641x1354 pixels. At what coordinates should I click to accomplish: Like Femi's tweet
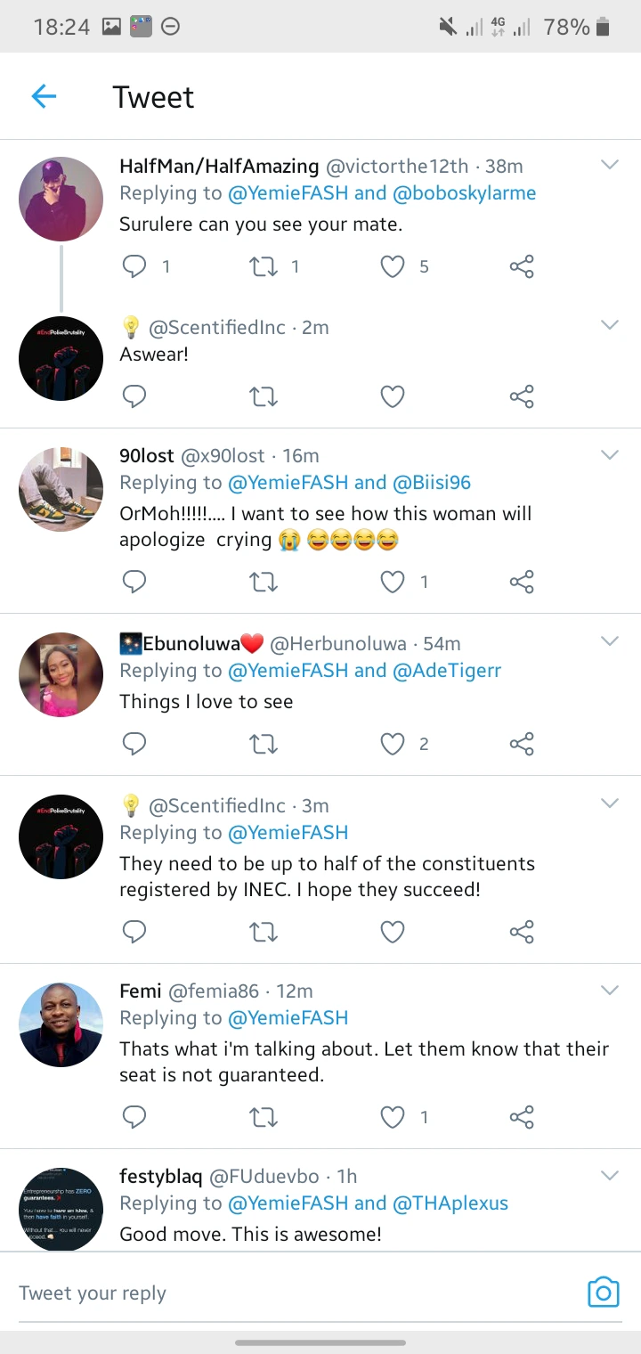pyautogui.click(x=393, y=1116)
